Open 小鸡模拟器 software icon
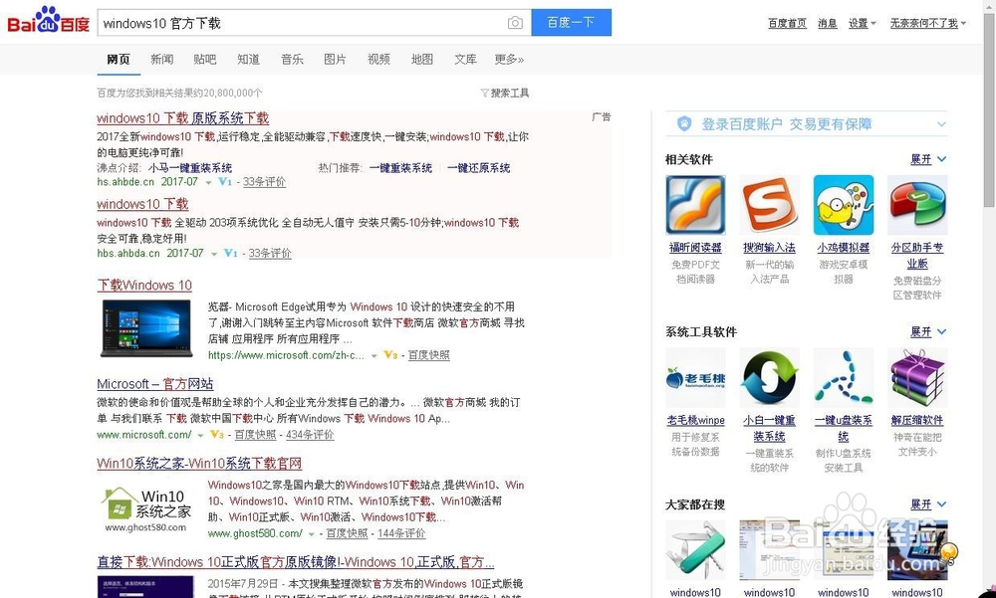996x598 pixels. [843, 204]
